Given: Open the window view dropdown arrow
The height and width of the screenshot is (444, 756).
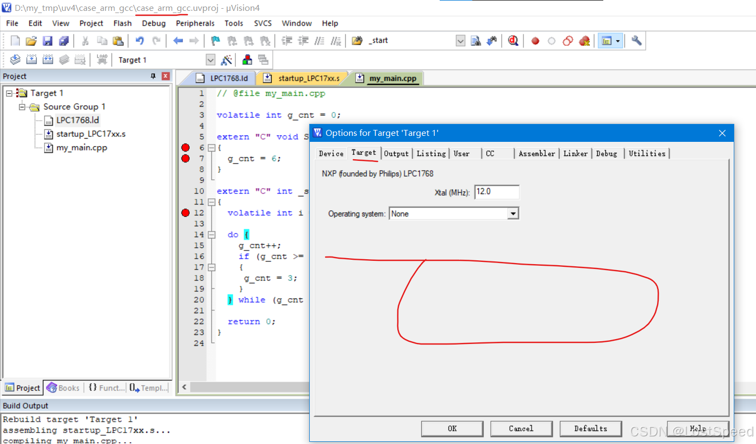Looking at the screenshot, I should coord(618,41).
